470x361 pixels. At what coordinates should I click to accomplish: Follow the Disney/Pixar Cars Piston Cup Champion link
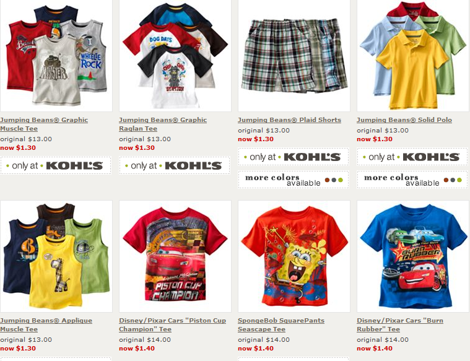pyautogui.click(x=173, y=324)
